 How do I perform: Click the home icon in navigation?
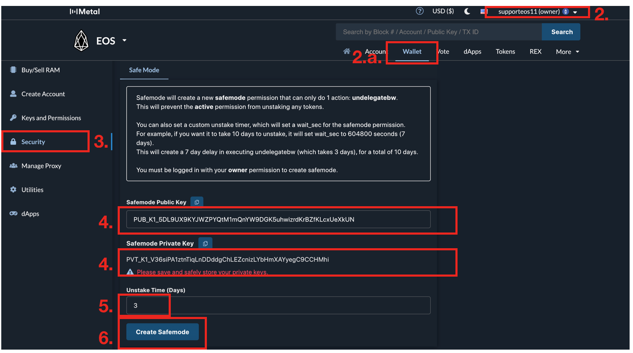click(x=347, y=51)
